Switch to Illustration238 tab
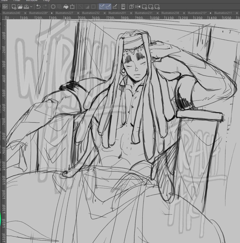The image size is (240, 243). (170, 13)
